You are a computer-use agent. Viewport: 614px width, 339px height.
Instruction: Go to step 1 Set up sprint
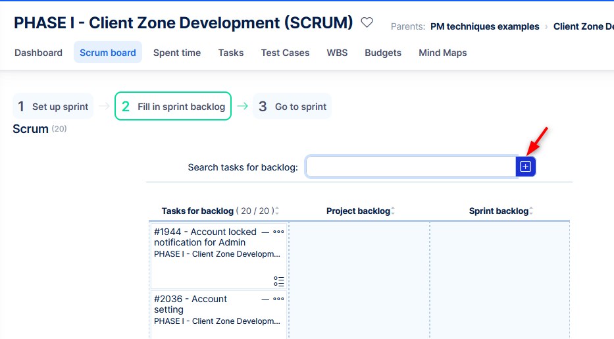coord(53,107)
